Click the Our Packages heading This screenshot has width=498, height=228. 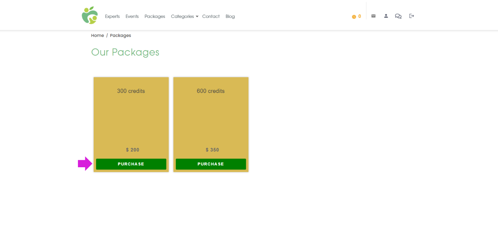(x=125, y=52)
